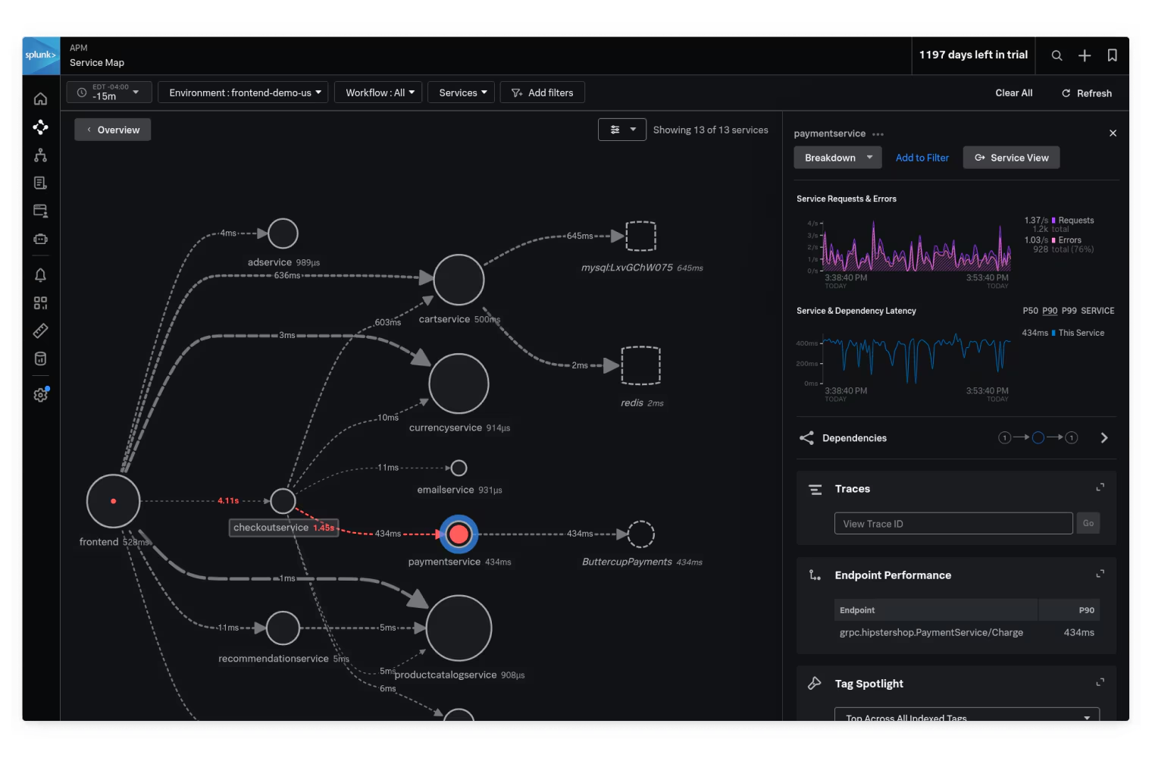
Task: Open the -15m time range picker
Action: coord(108,92)
